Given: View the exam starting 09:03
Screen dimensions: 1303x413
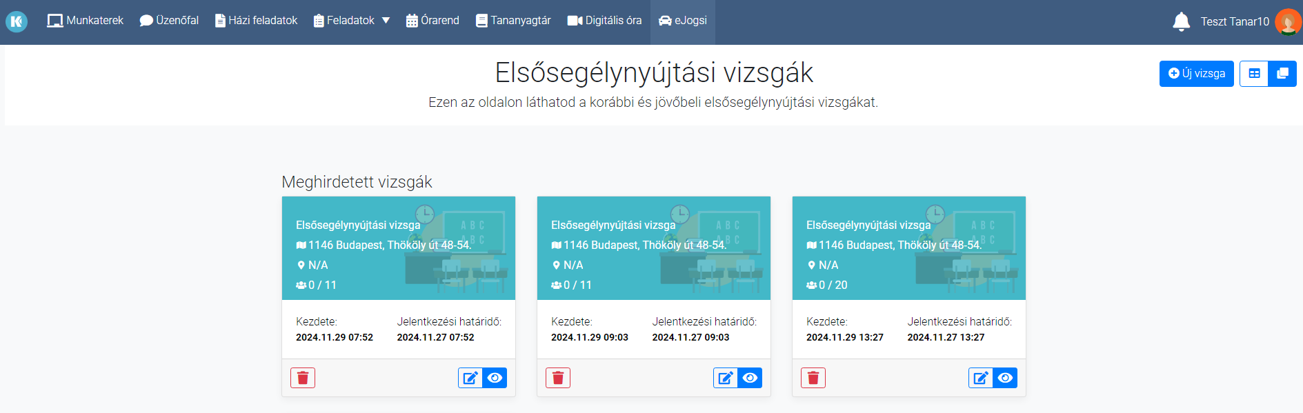Looking at the screenshot, I should tap(750, 378).
